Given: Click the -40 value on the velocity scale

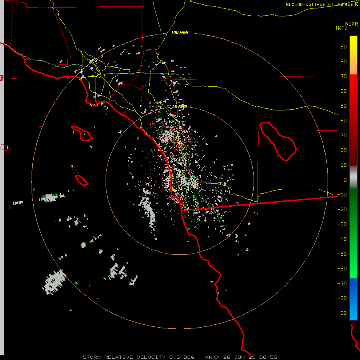Looking at the screenshot, I should tap(342, 239).
